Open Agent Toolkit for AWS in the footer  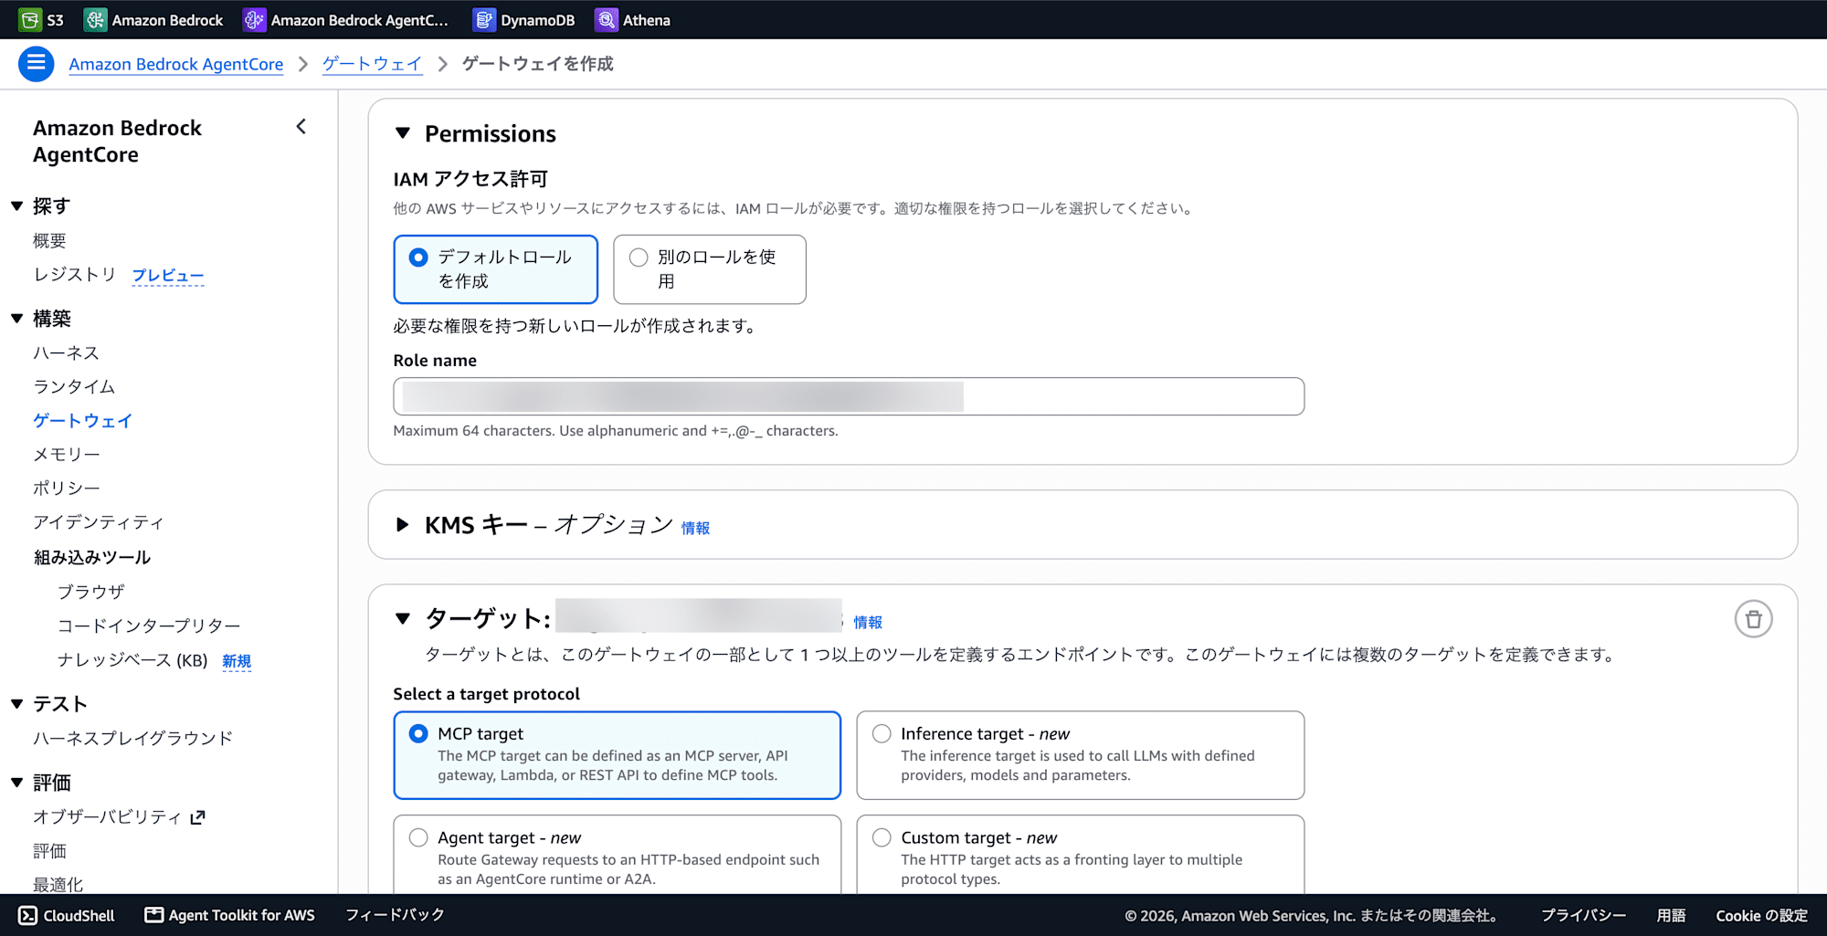pyautogui.click(x=230, y=915)
